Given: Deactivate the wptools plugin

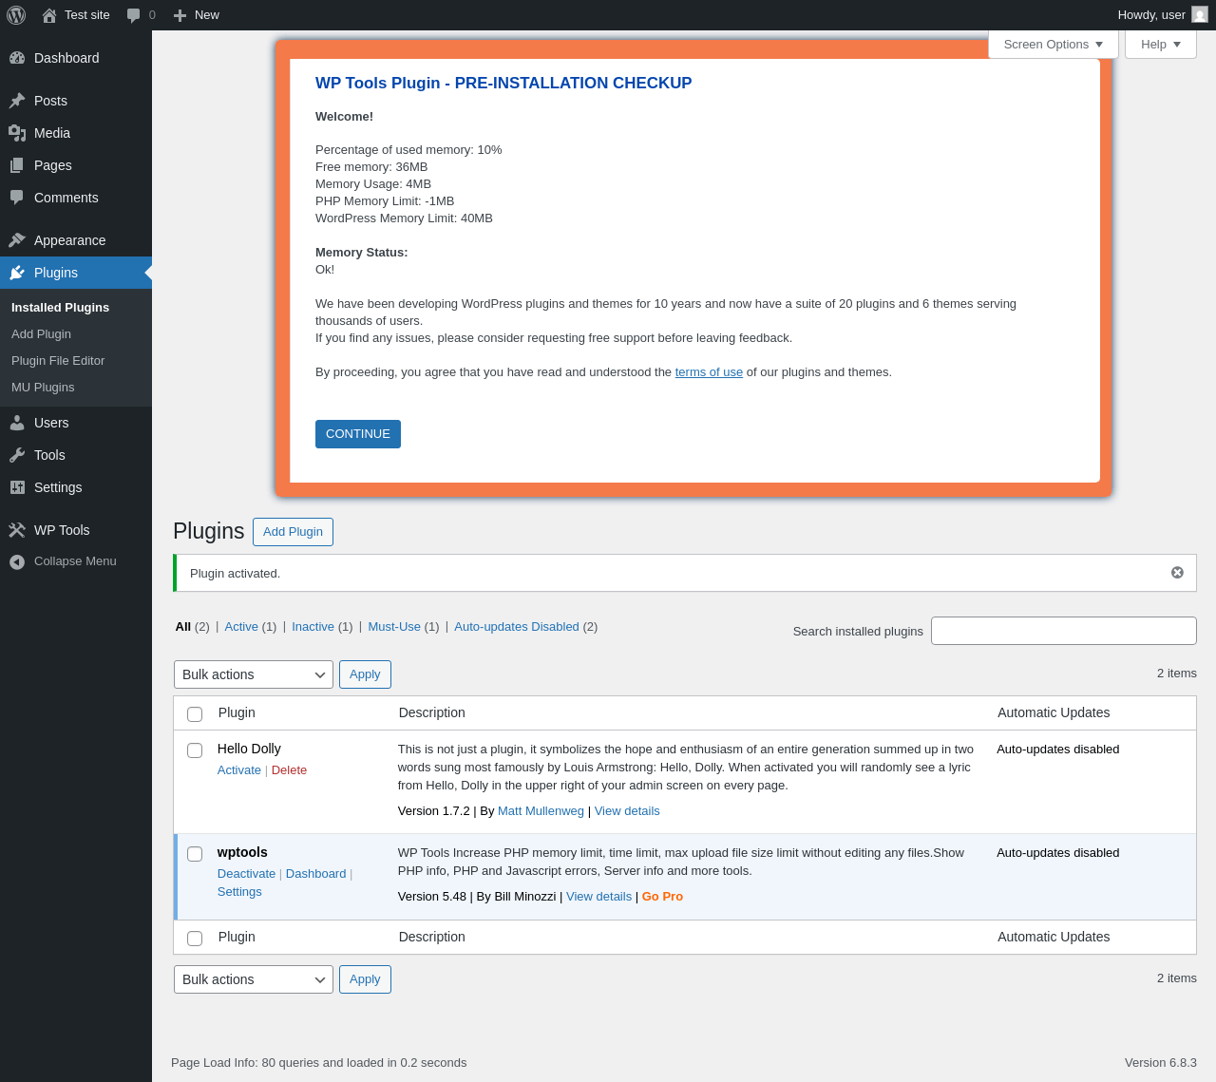Looking at the screenshot, I should pyautogui.click(x=246, y=874).
